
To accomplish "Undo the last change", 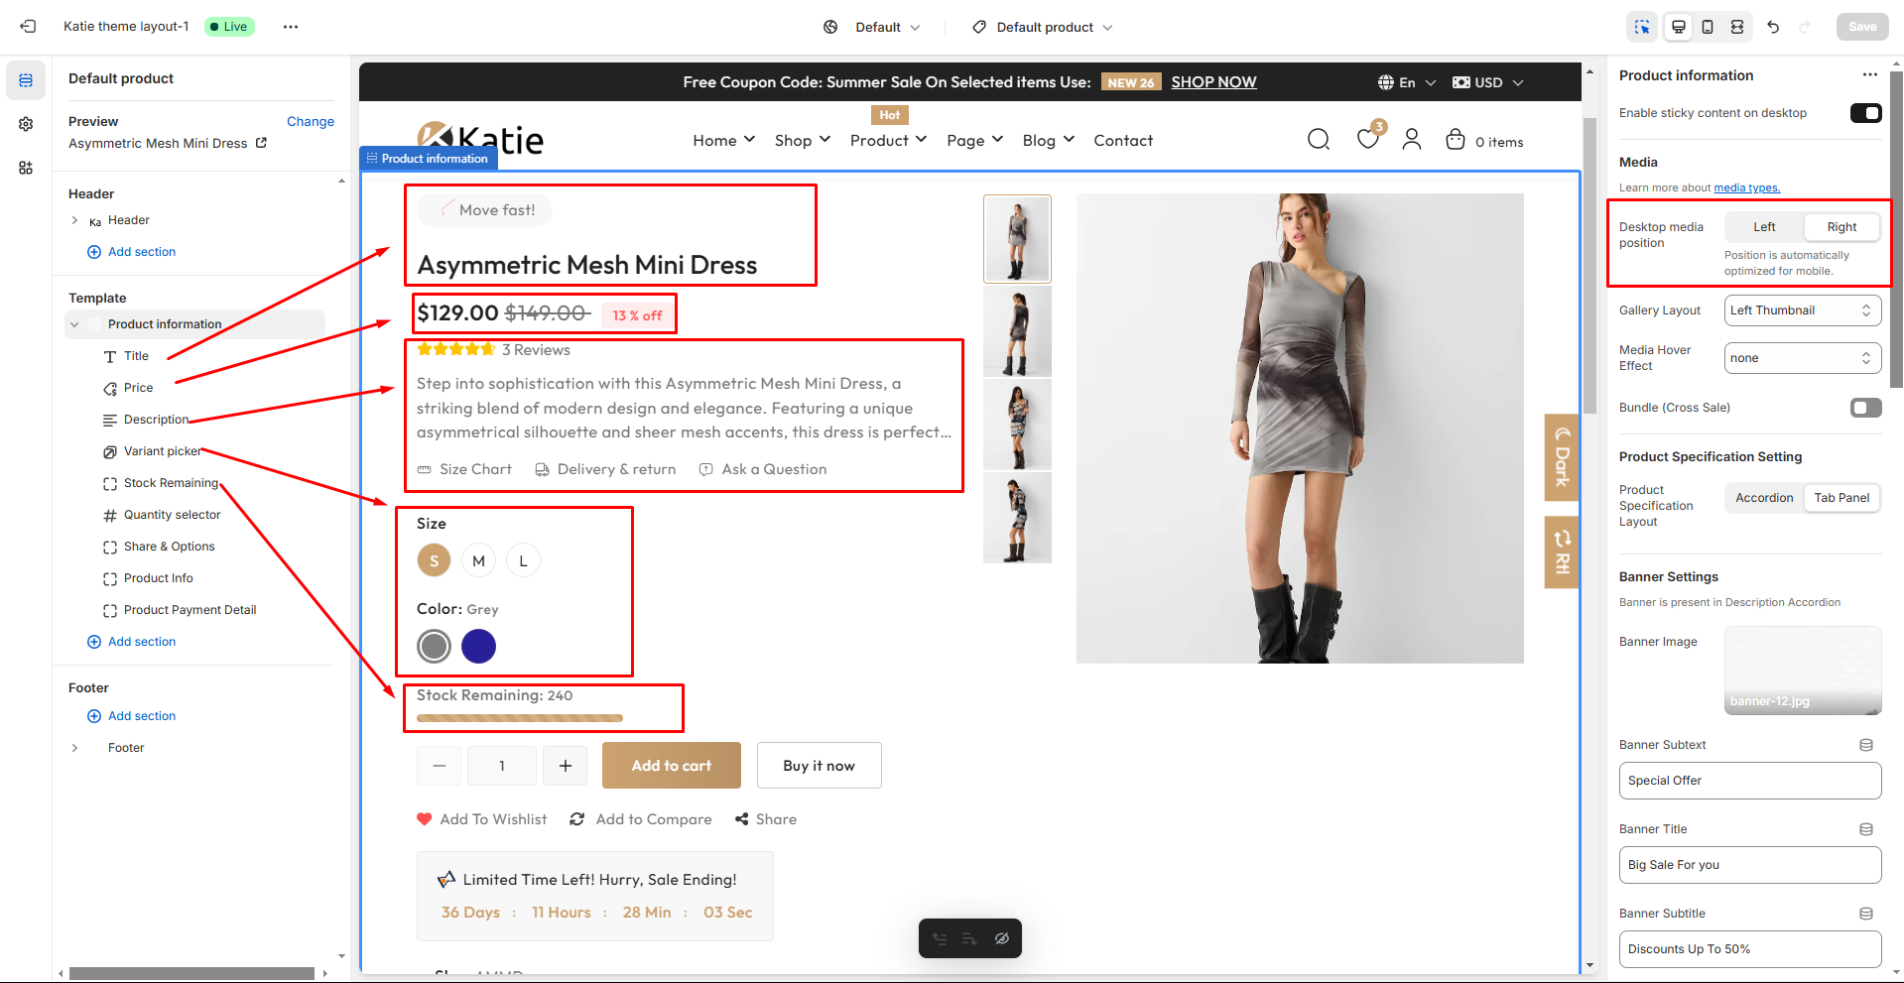I will coord(1773,27).
